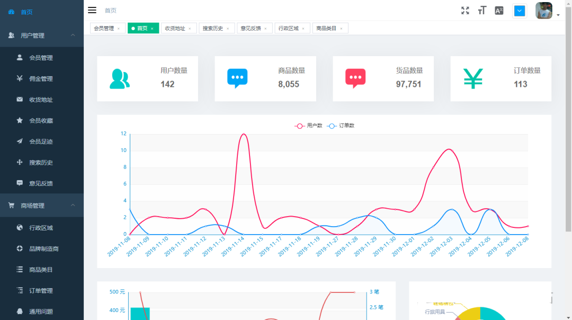Toggle the 用户数 chart legend series
The image size is (572, 320).
(x=309, y=126)
